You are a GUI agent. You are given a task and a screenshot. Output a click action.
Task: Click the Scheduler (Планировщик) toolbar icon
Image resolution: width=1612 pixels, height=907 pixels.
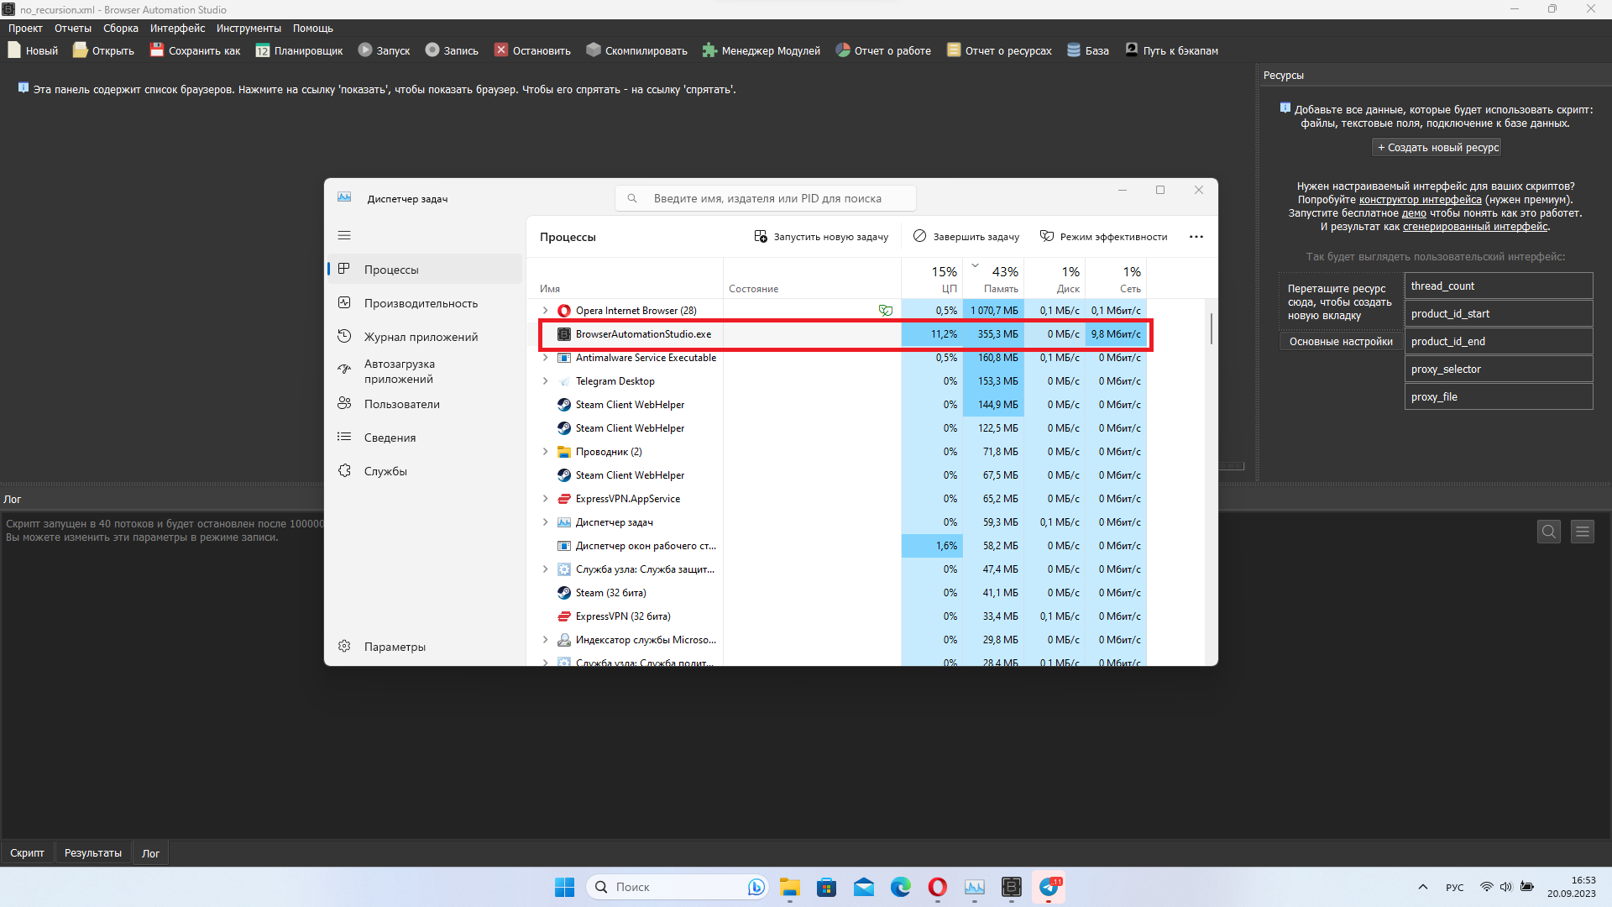263,50
